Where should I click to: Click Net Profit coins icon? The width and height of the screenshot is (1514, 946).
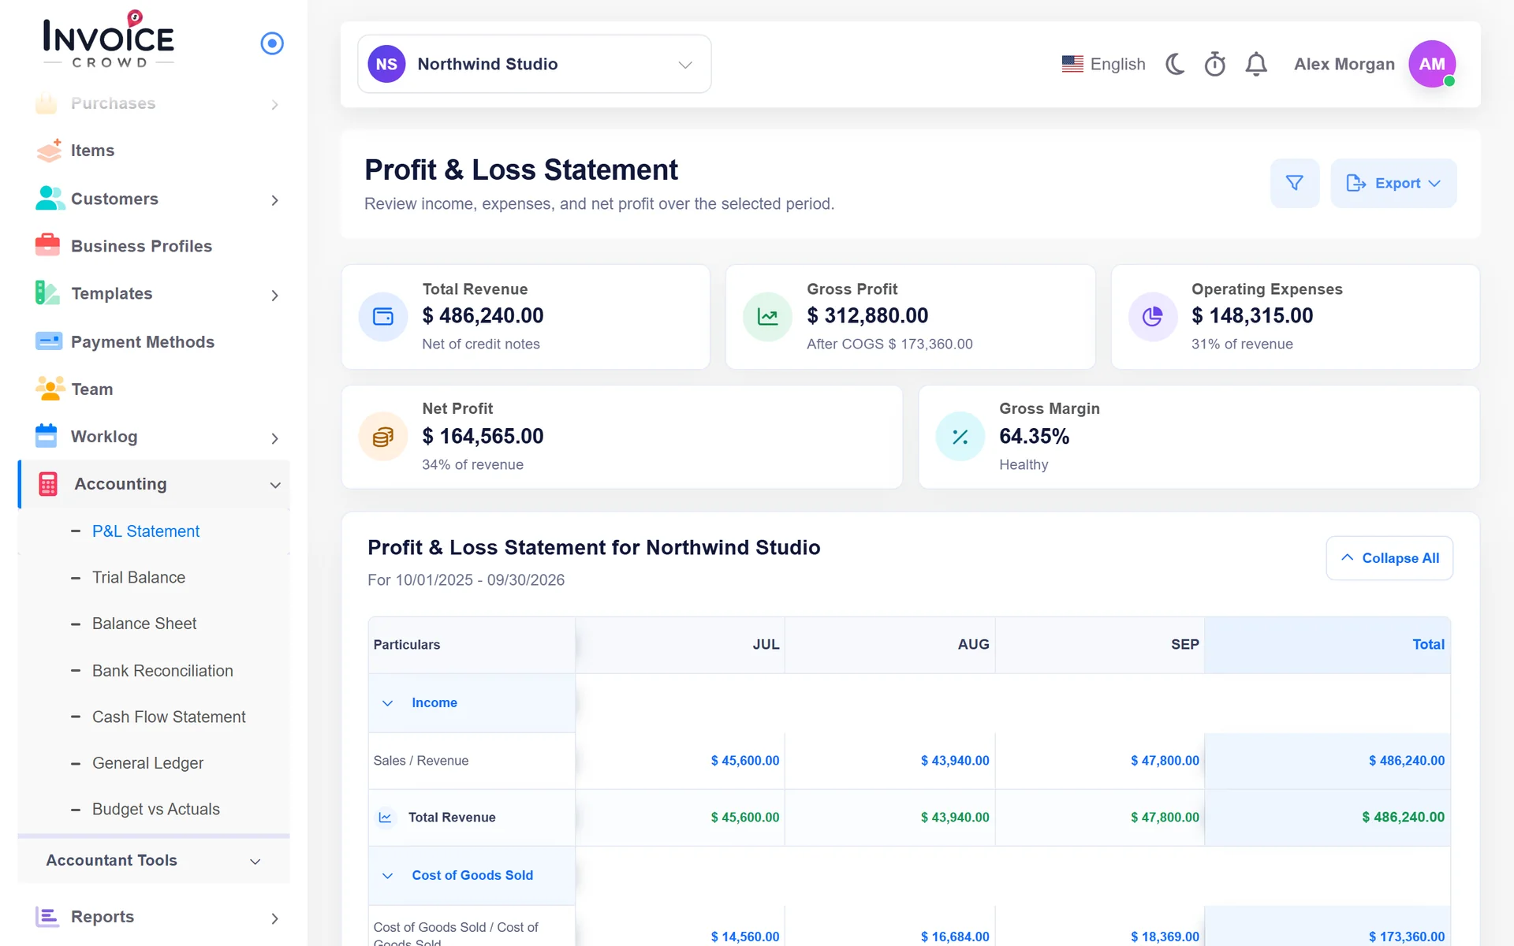[383, 437]
